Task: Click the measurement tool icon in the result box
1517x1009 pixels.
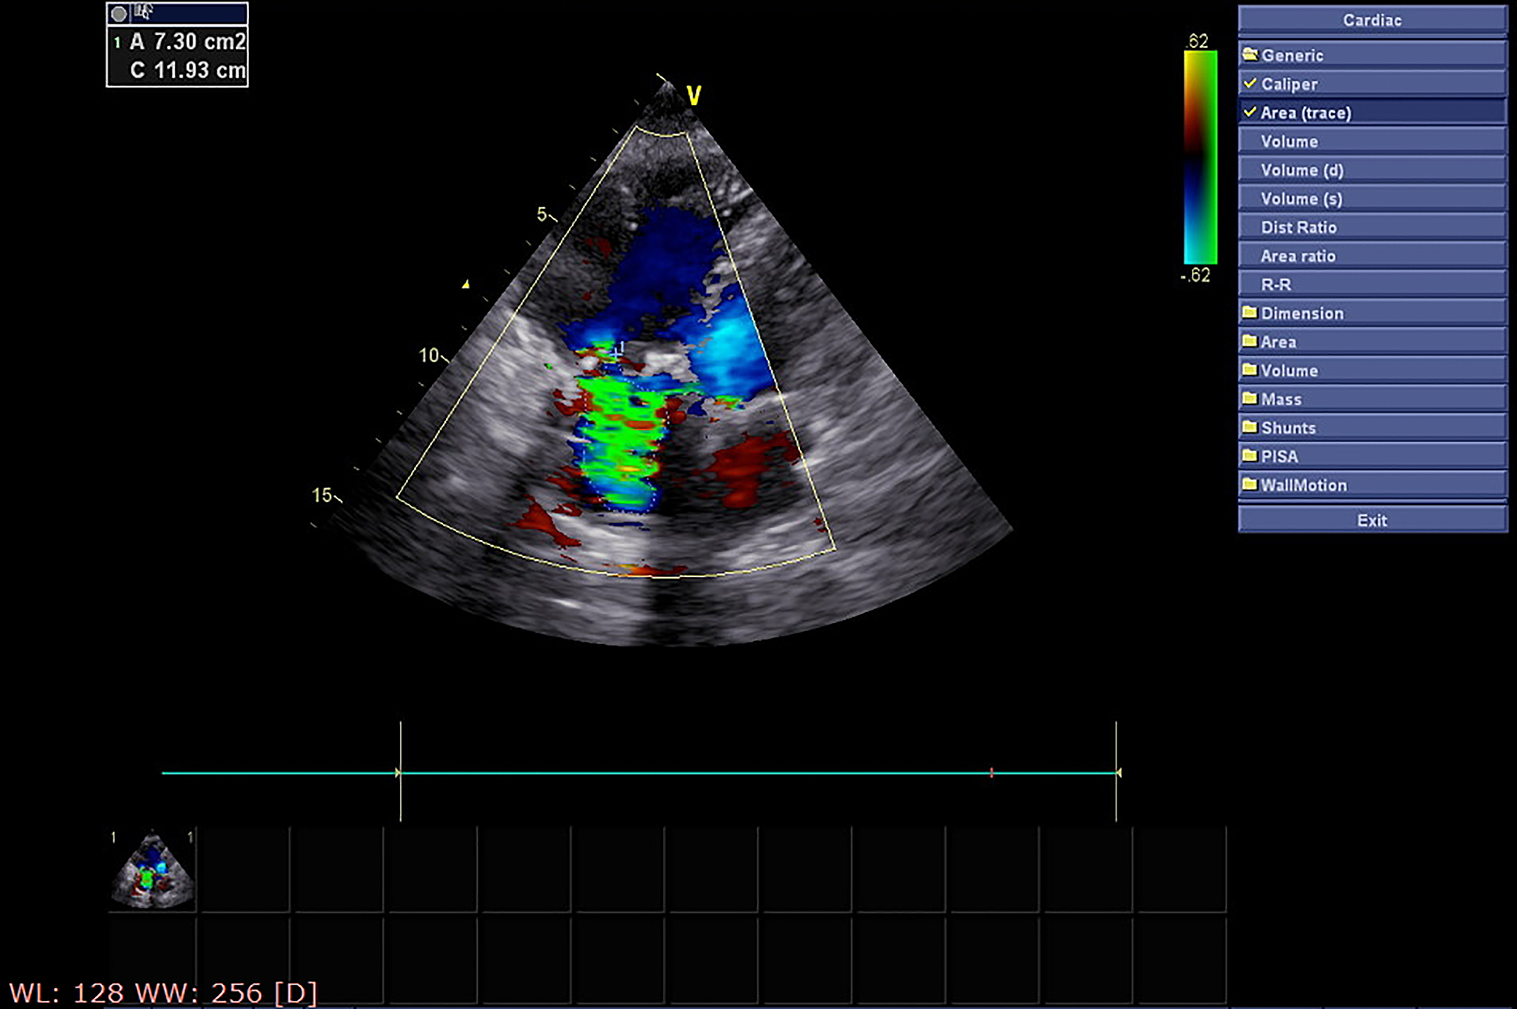Action: coord(144,12)
